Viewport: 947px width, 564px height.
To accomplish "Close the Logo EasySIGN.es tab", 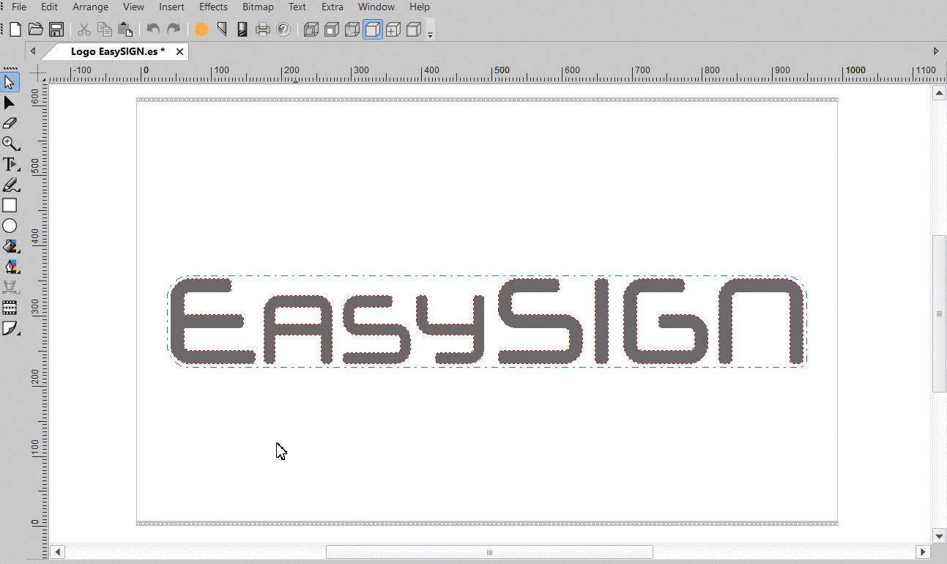I will click(179, 51).
